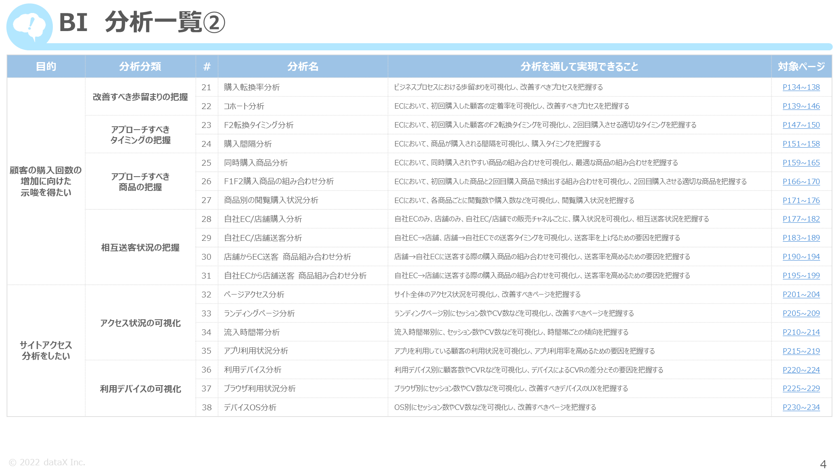This screenshot has width=839, height=472.
Task: Open page link P159~165
Action: click(801, 163)
